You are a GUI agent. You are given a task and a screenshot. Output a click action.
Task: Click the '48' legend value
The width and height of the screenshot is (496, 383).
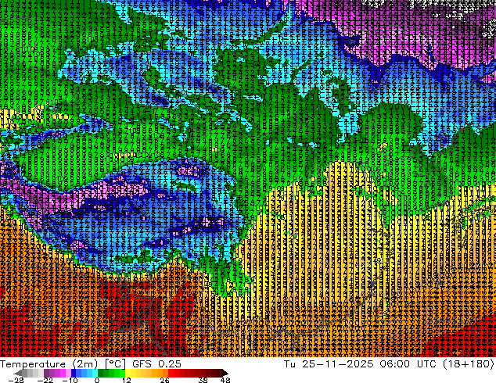(225, 380)
